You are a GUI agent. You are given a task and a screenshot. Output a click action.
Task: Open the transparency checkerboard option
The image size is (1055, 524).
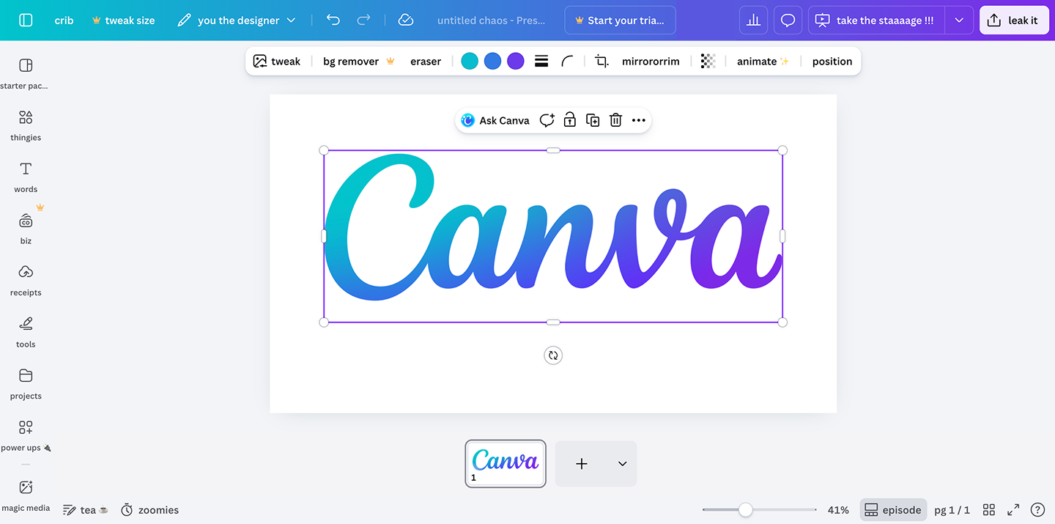(708, 62)
